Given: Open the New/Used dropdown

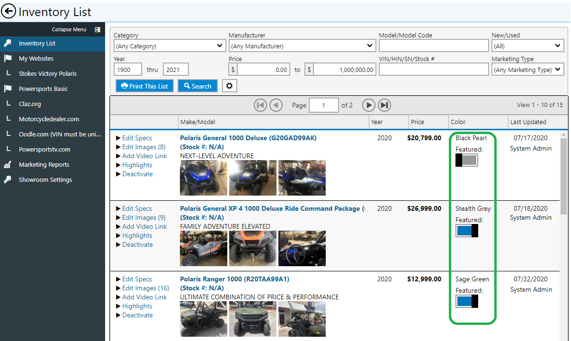Looking at the screenshot, I should (x=527, y=46).
